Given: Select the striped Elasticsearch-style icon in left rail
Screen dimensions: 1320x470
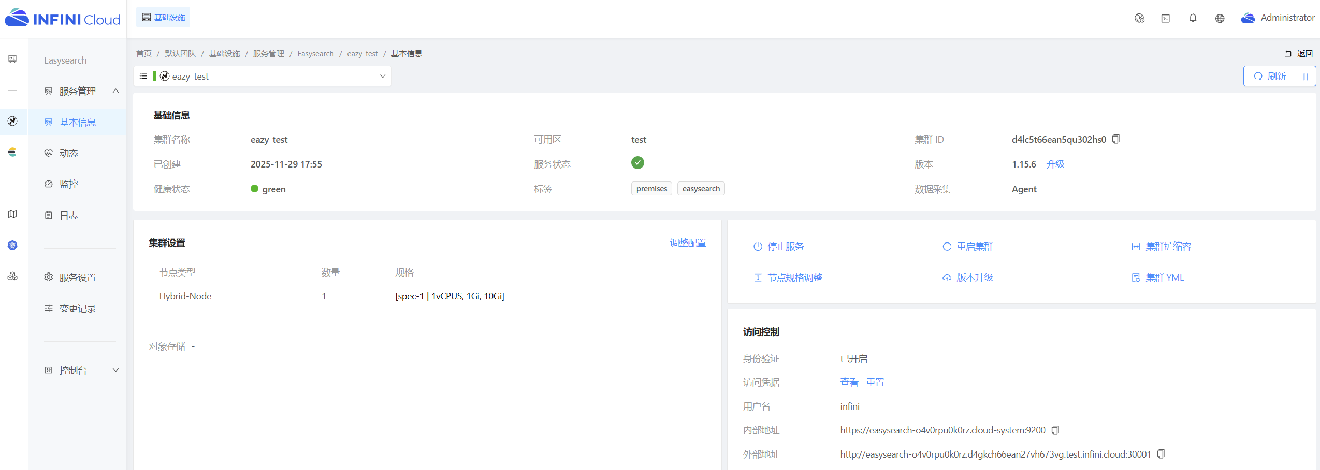Looking at the screenshot, I should 12,152.
